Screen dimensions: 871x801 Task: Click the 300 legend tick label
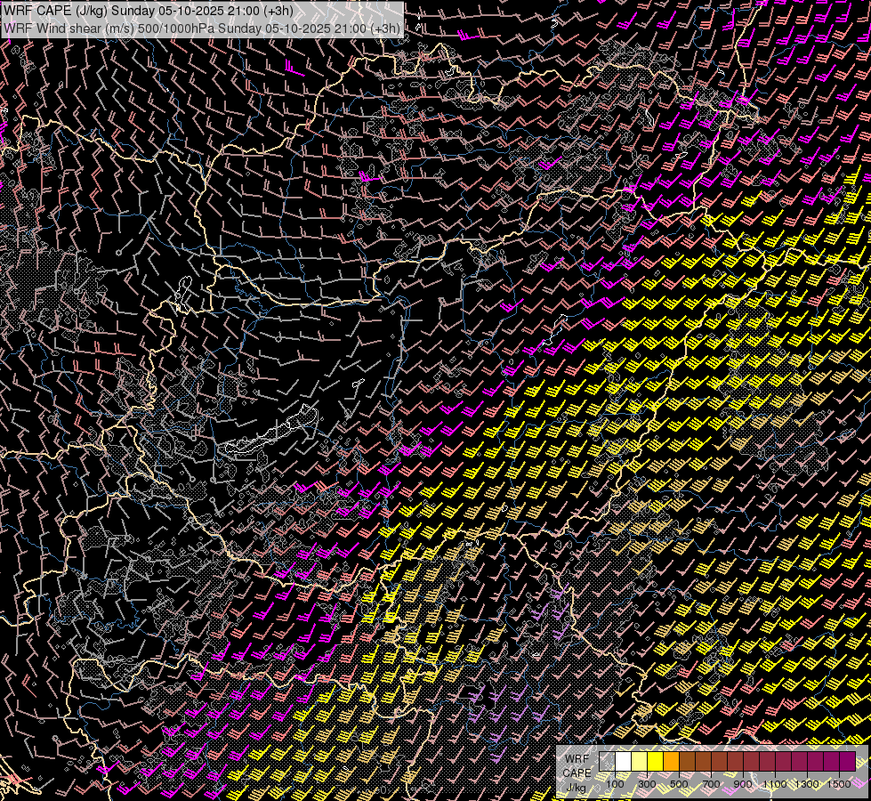(647, 784)
